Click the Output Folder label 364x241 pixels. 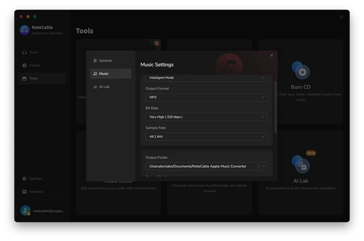[157, 157]
